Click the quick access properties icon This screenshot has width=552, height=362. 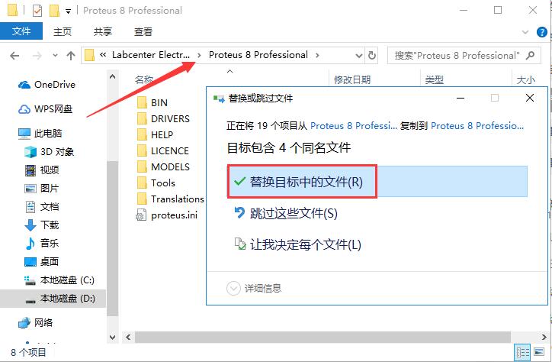(37, 11)
